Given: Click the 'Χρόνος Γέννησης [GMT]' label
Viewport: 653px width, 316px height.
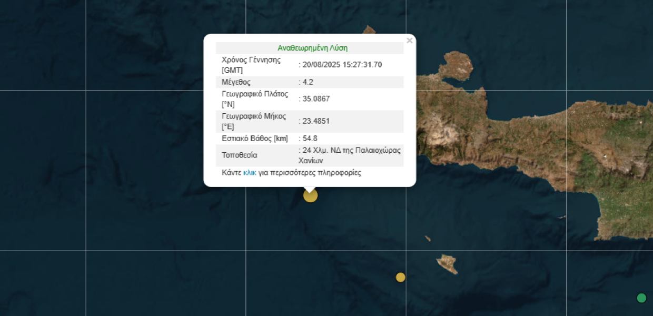Looking at the screenshot, I should [x=251, y=65].
